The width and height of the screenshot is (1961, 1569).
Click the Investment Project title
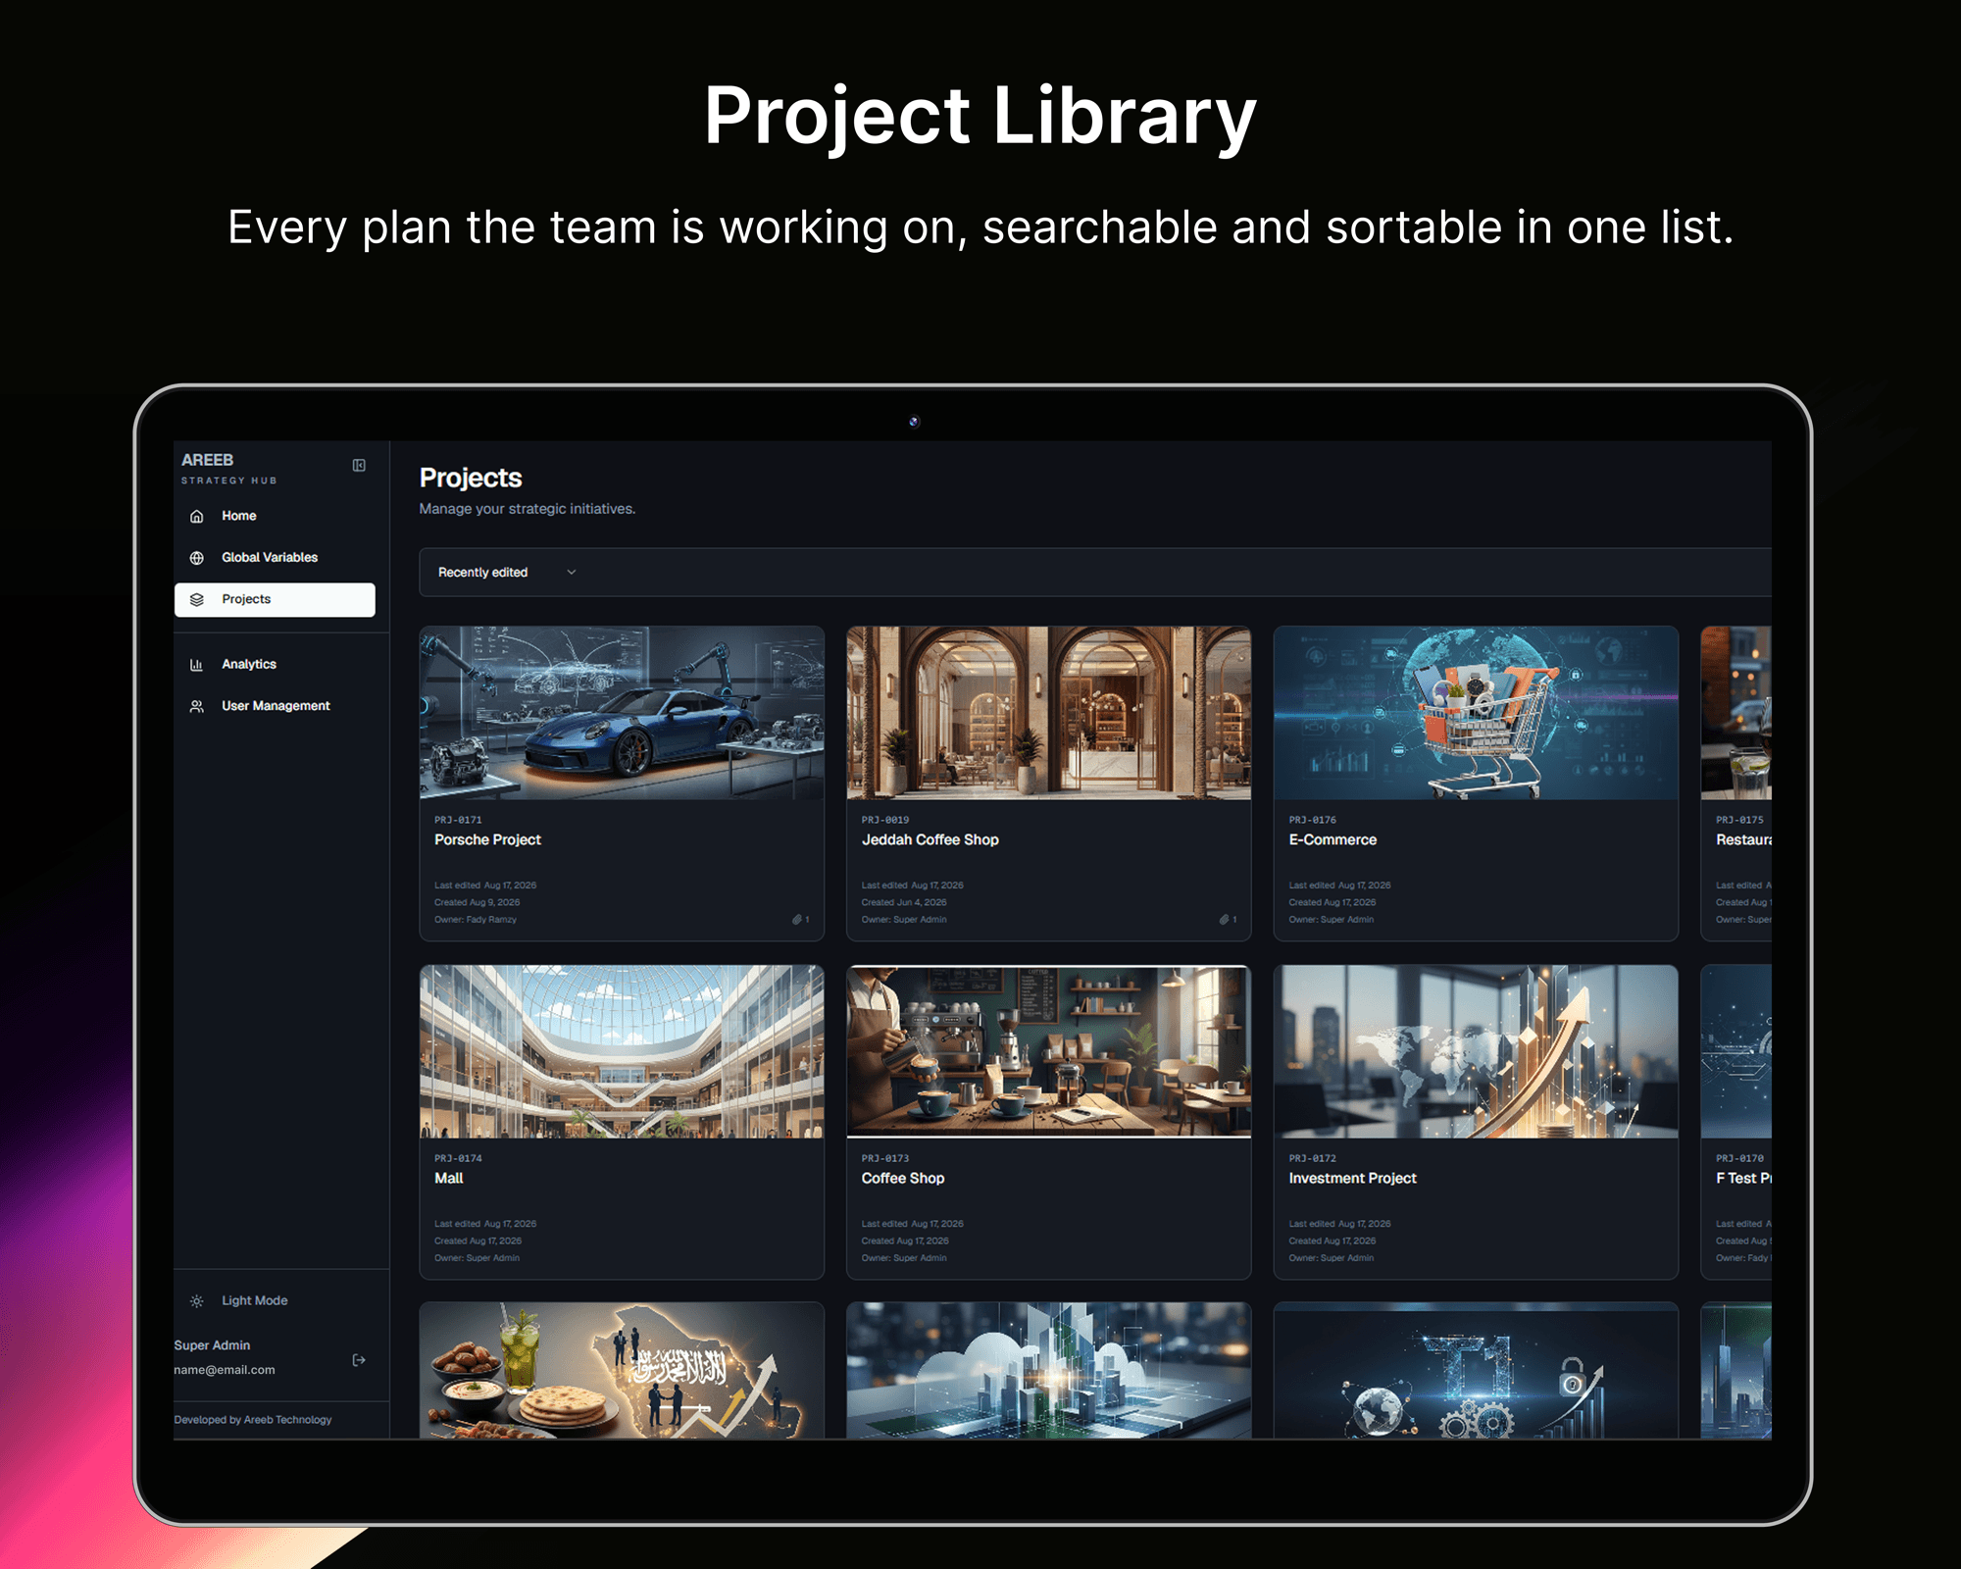point(1352,1178)
